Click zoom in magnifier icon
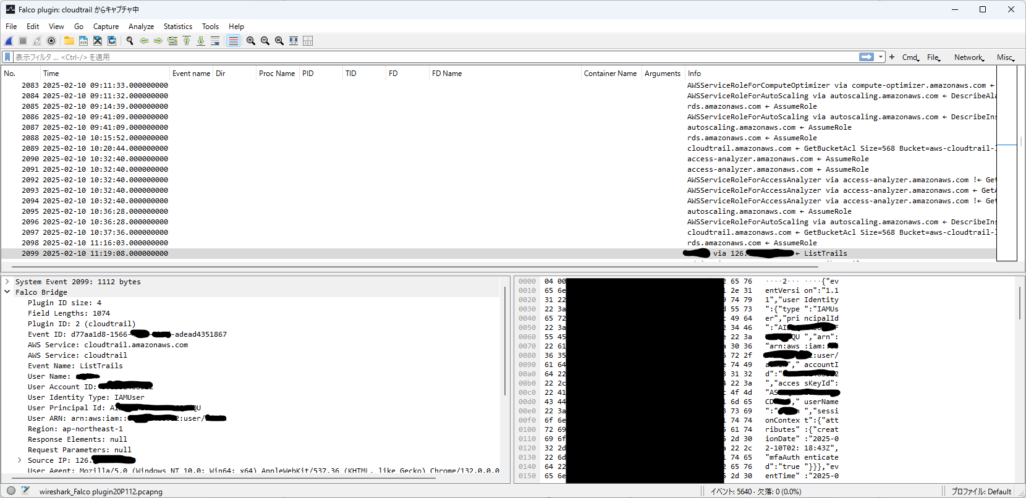Screen dimensions: 1026x498 pos(250,41)
